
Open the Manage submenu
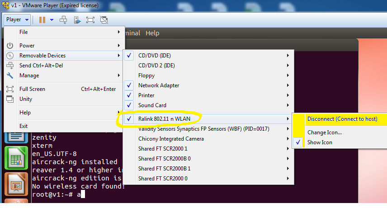pos(64,76)
